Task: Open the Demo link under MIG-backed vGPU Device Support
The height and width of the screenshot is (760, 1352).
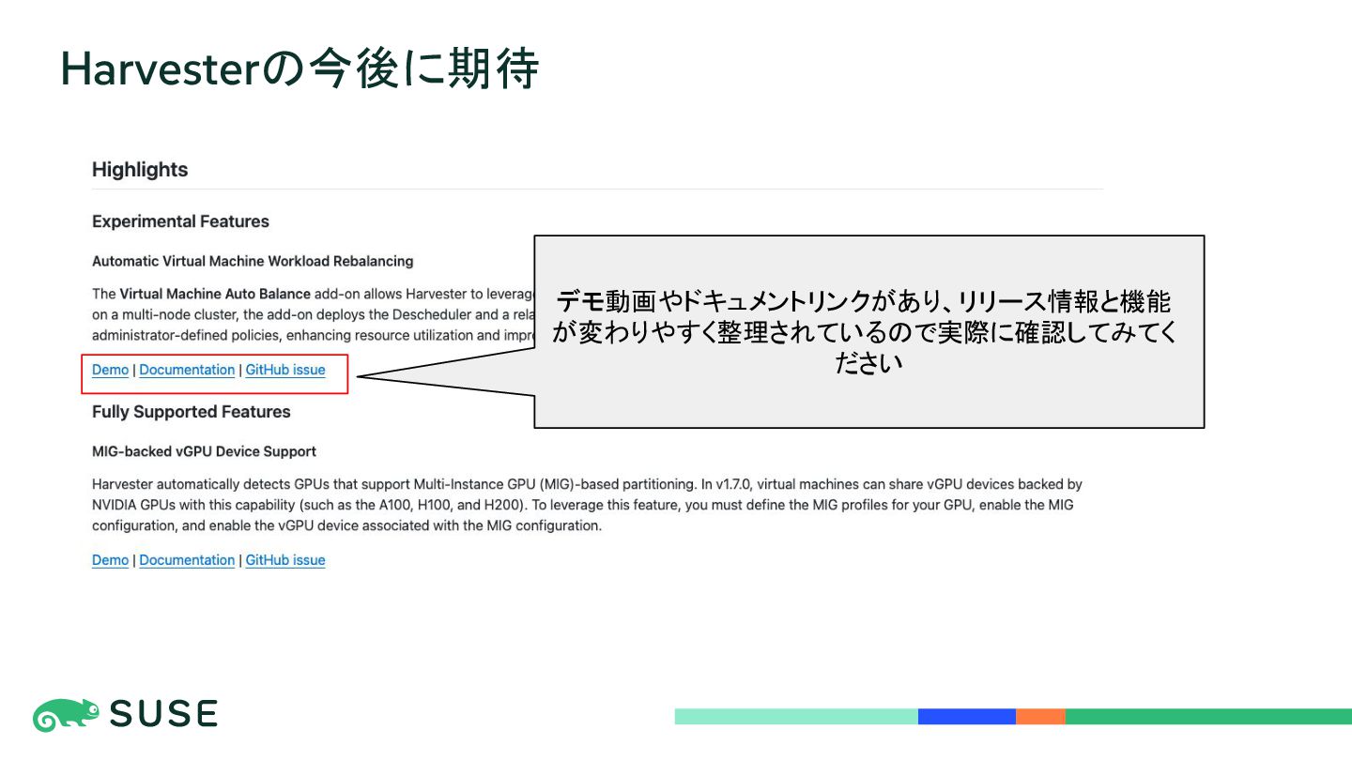Action: click(110, 560)
